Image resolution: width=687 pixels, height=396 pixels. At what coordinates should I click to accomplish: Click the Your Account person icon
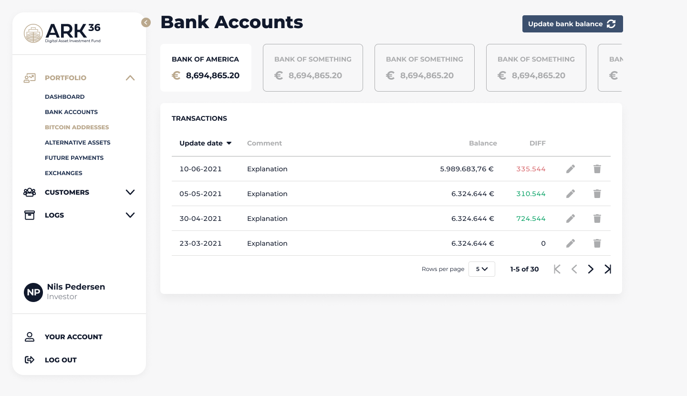(x=30, y=337)
